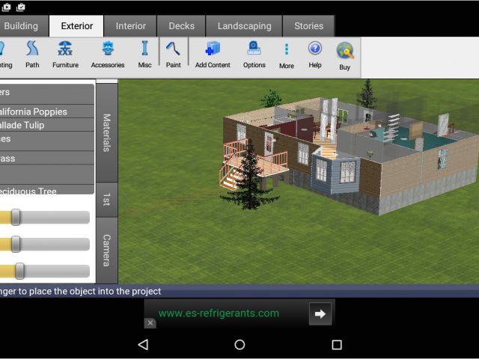479x359 pixels.
Task: Open the Options panel
Action: click(254, 54)
